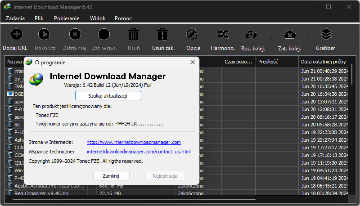Expand the Zat. kolej. dropdown arrow
The width and height of the screenshot is (360, 206).
point(307,38)
